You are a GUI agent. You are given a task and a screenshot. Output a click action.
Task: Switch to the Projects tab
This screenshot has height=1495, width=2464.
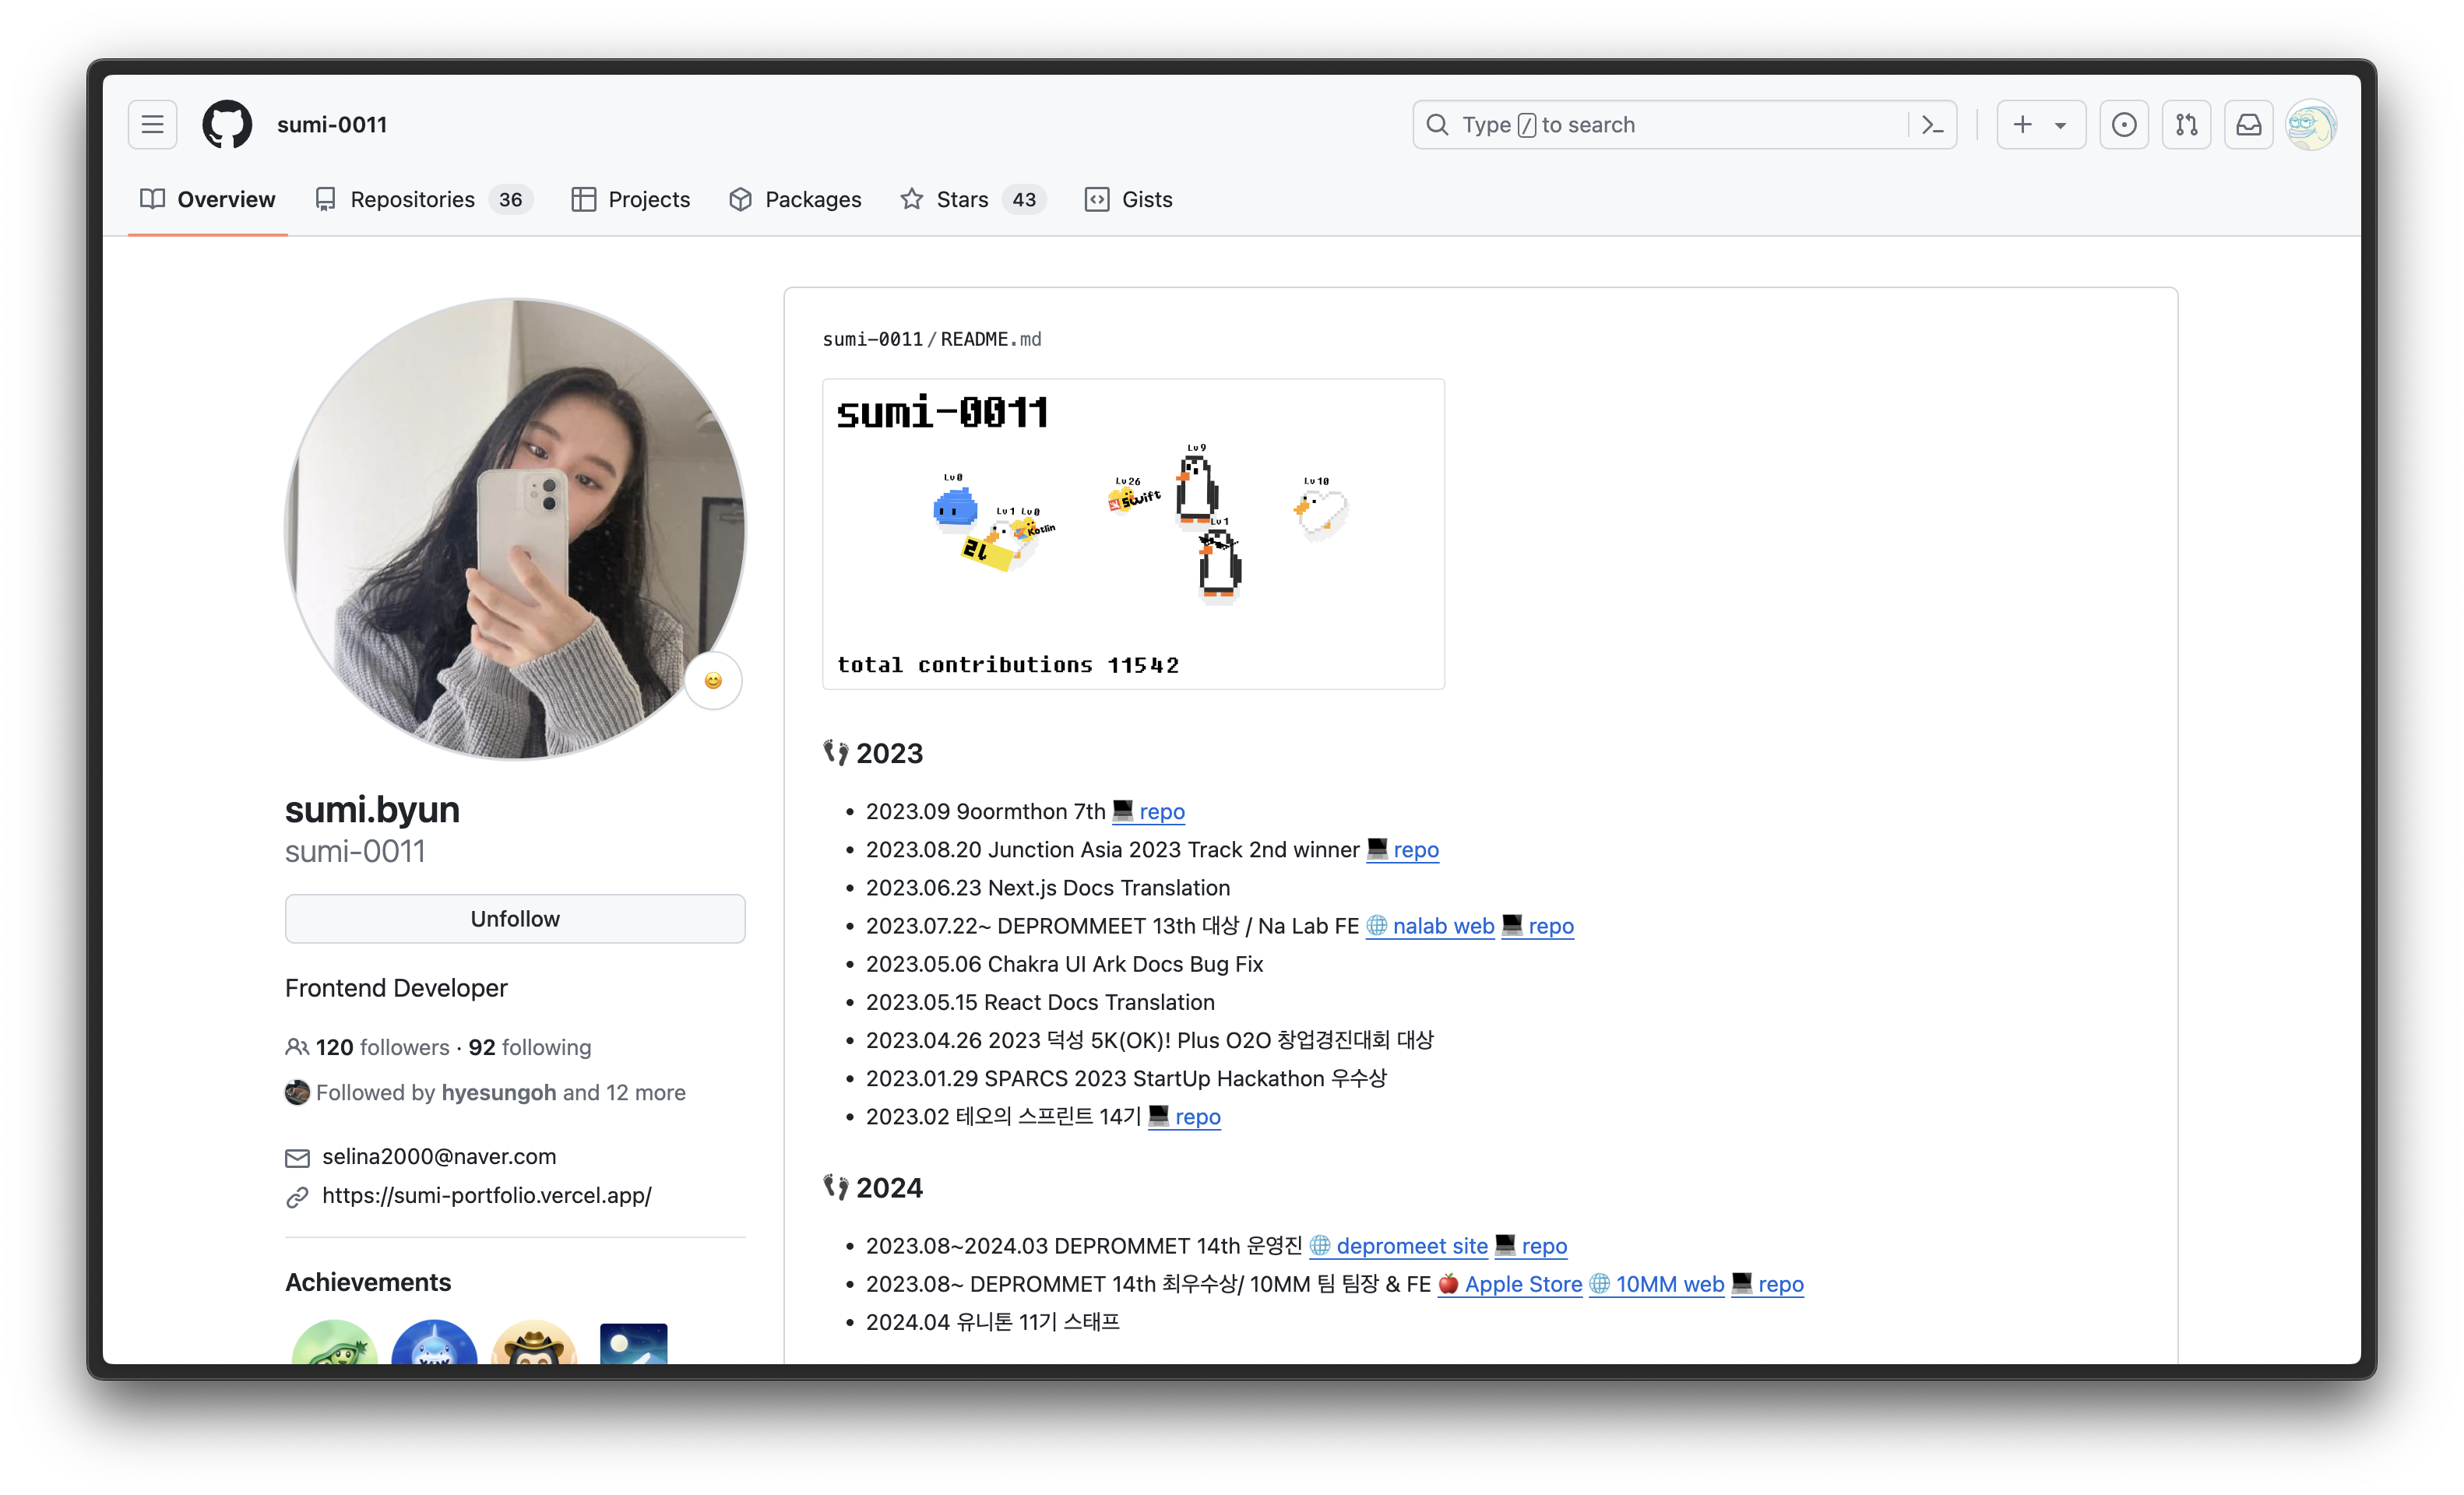tap(631, 199)
